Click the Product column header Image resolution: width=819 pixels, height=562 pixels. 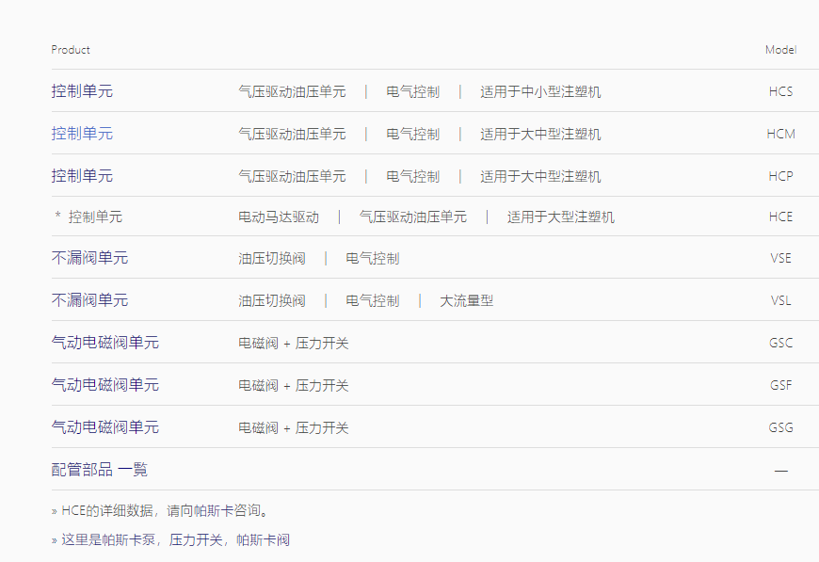click(71, 50)
